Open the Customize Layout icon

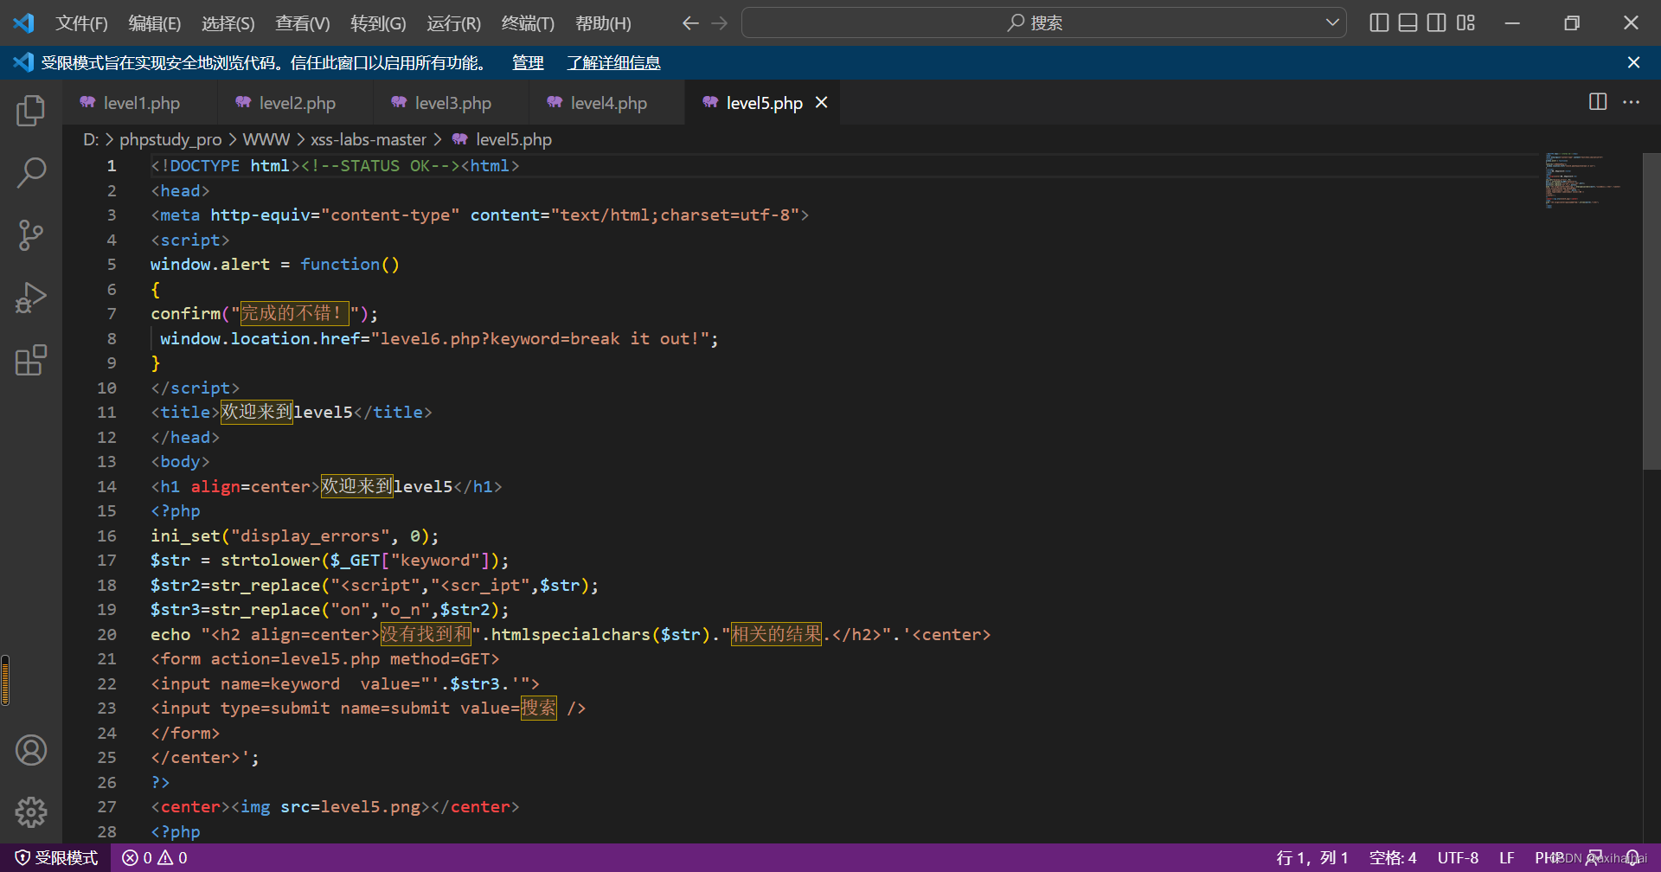(1466, 22)
